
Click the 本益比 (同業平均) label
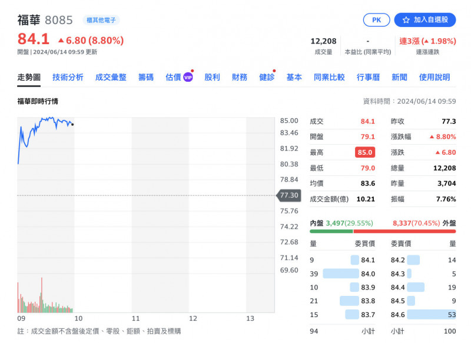tap(367, 52)
